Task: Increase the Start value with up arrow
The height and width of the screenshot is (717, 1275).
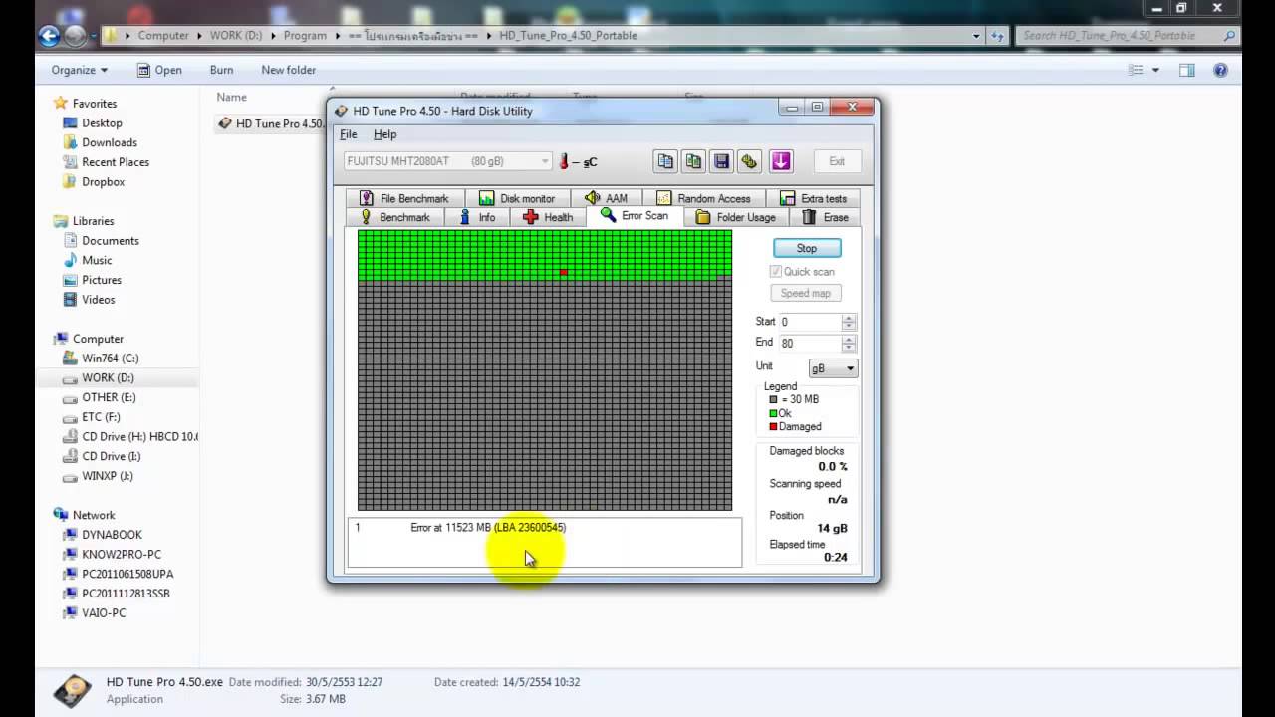Action: pyautogui.click(x=849, y=318)
